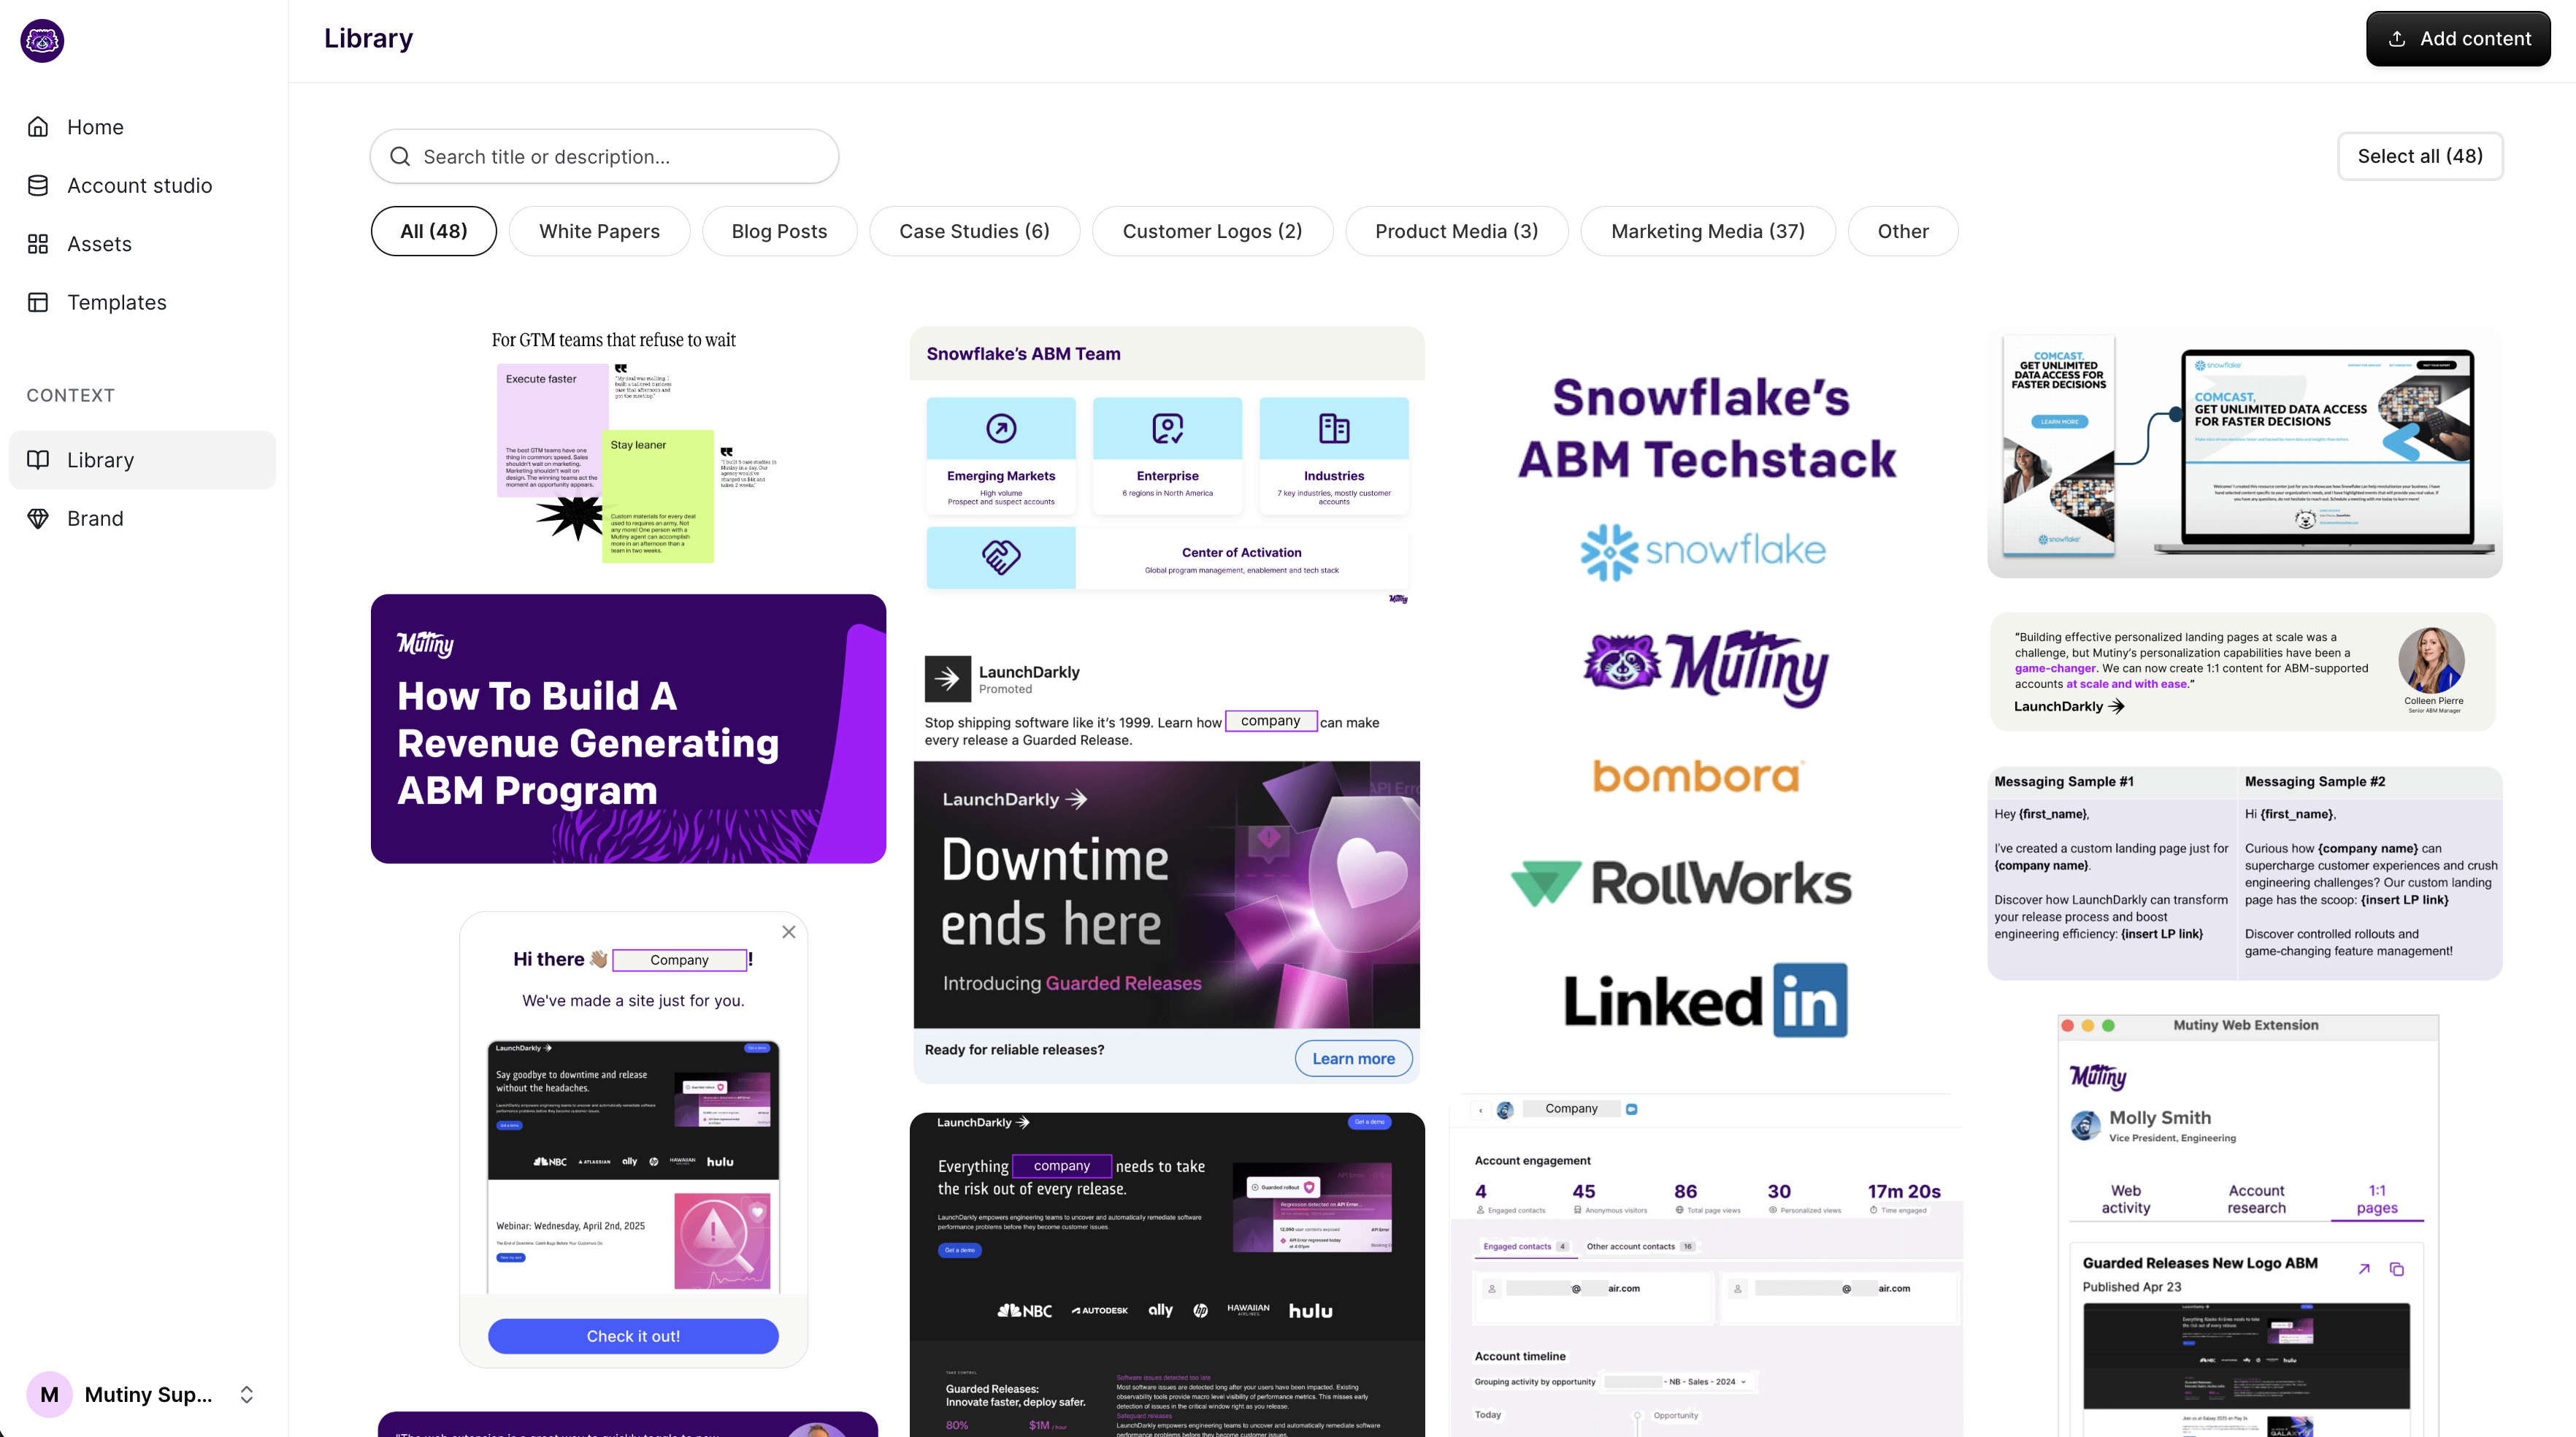The height and width of the screenshot is (1437, 2576).
Task: Click the Assets grid icon
Action: [38, 244]
